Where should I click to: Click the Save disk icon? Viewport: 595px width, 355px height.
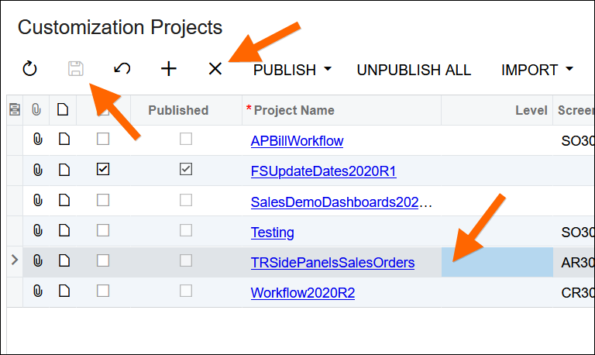(75, 70)
